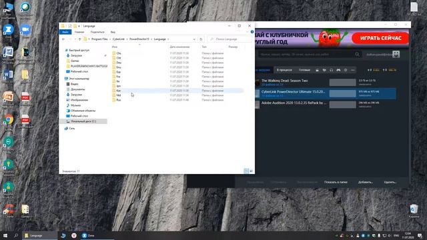Select the Kor folder
The height and width of the screenshot is (240, 427).
point(119,91)
